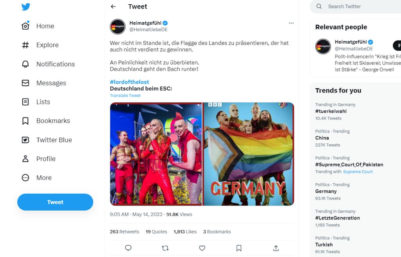
Task: Open the tweet's three-dot options menu
Action: (x=291, y=23)
